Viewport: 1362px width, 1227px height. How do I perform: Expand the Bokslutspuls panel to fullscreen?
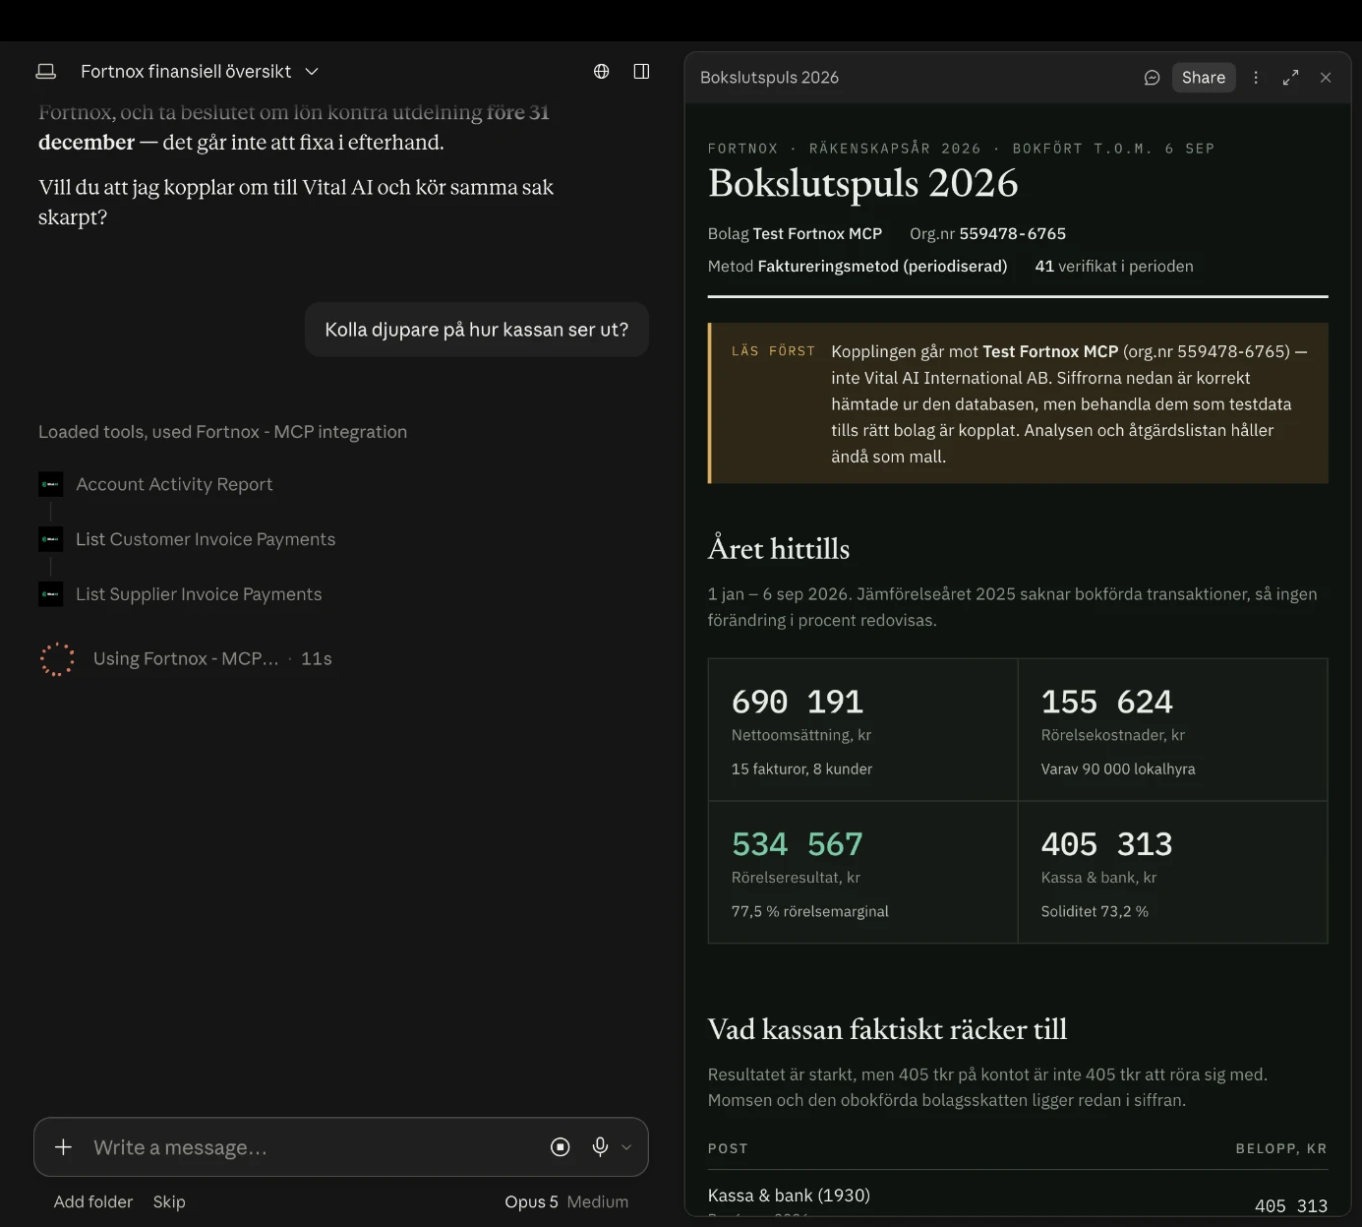coord(1291,78)
